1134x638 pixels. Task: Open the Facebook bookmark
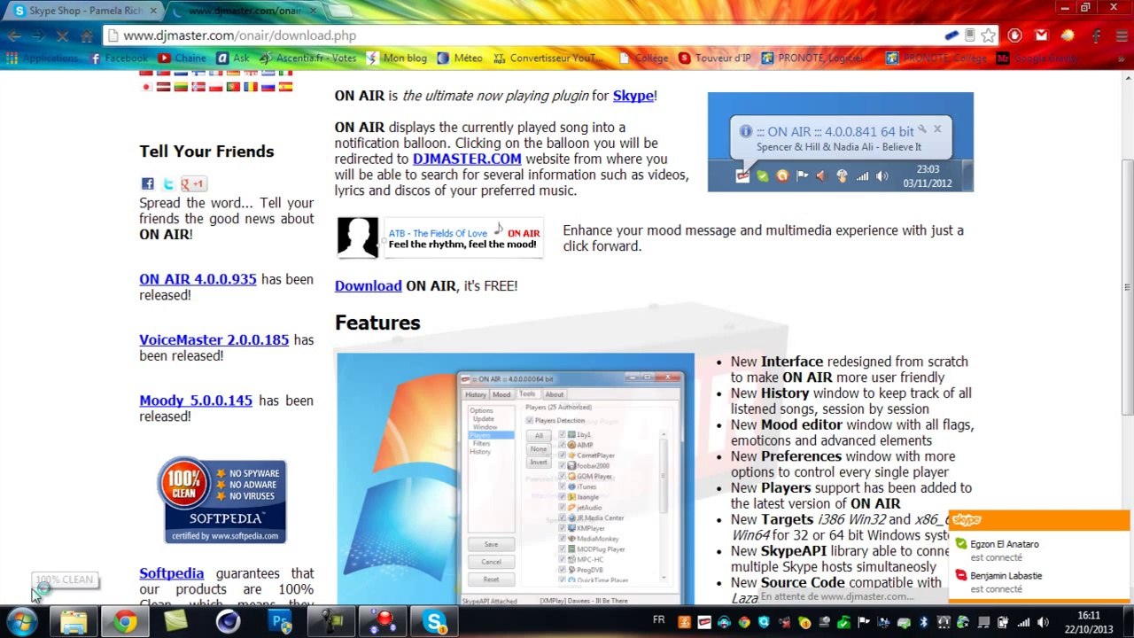click(x=119, y=58)
